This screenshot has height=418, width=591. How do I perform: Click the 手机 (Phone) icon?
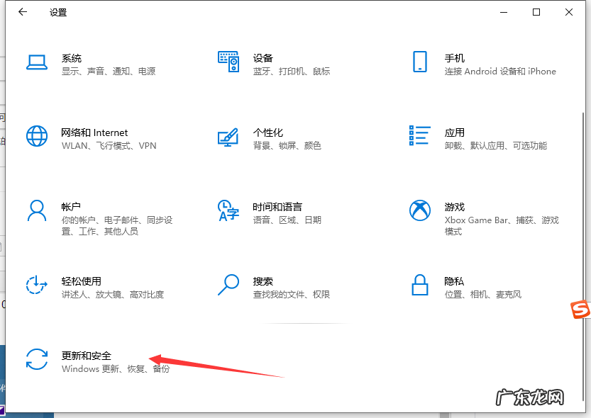click(420, 62)
